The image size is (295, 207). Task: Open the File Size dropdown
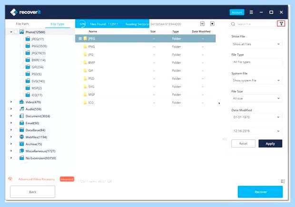256,99
